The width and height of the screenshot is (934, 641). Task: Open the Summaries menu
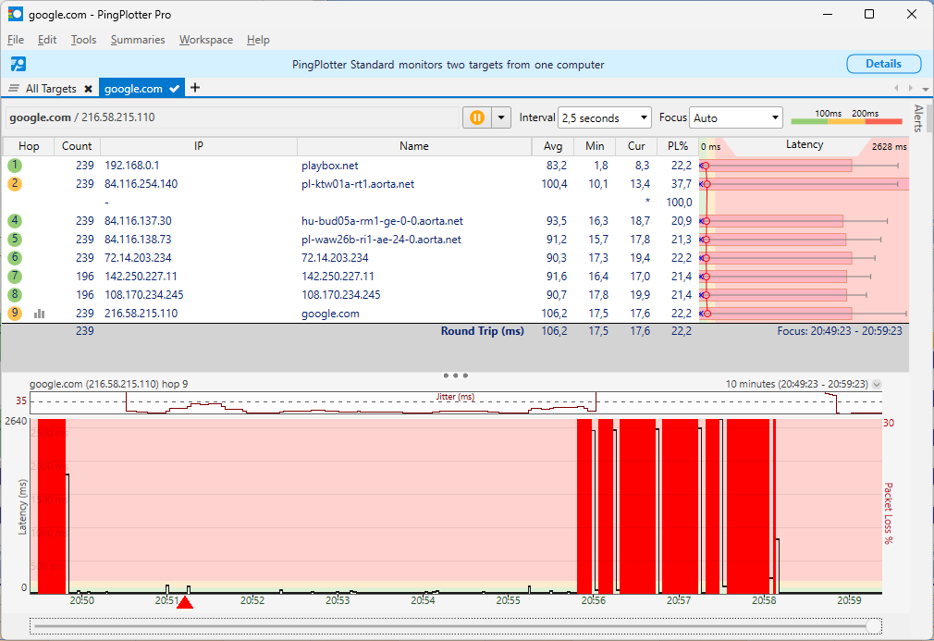pos(138,40)
